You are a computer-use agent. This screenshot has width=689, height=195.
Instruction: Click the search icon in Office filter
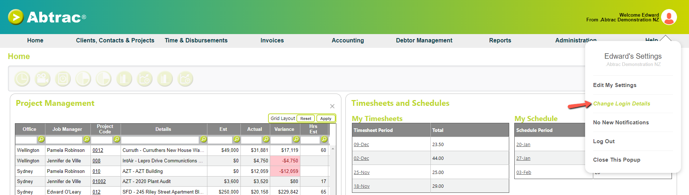[41, 139]
